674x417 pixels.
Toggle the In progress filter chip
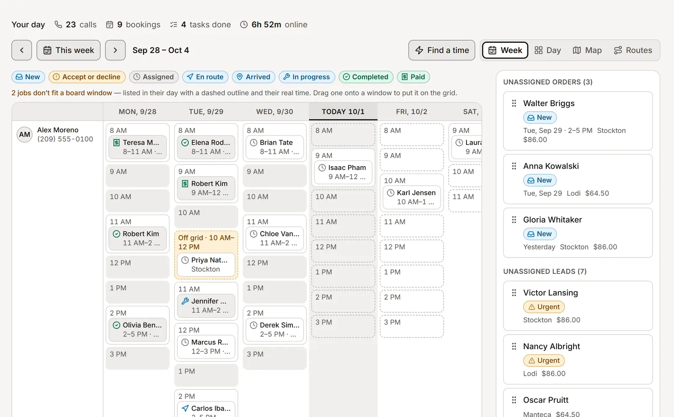point(307,77)
